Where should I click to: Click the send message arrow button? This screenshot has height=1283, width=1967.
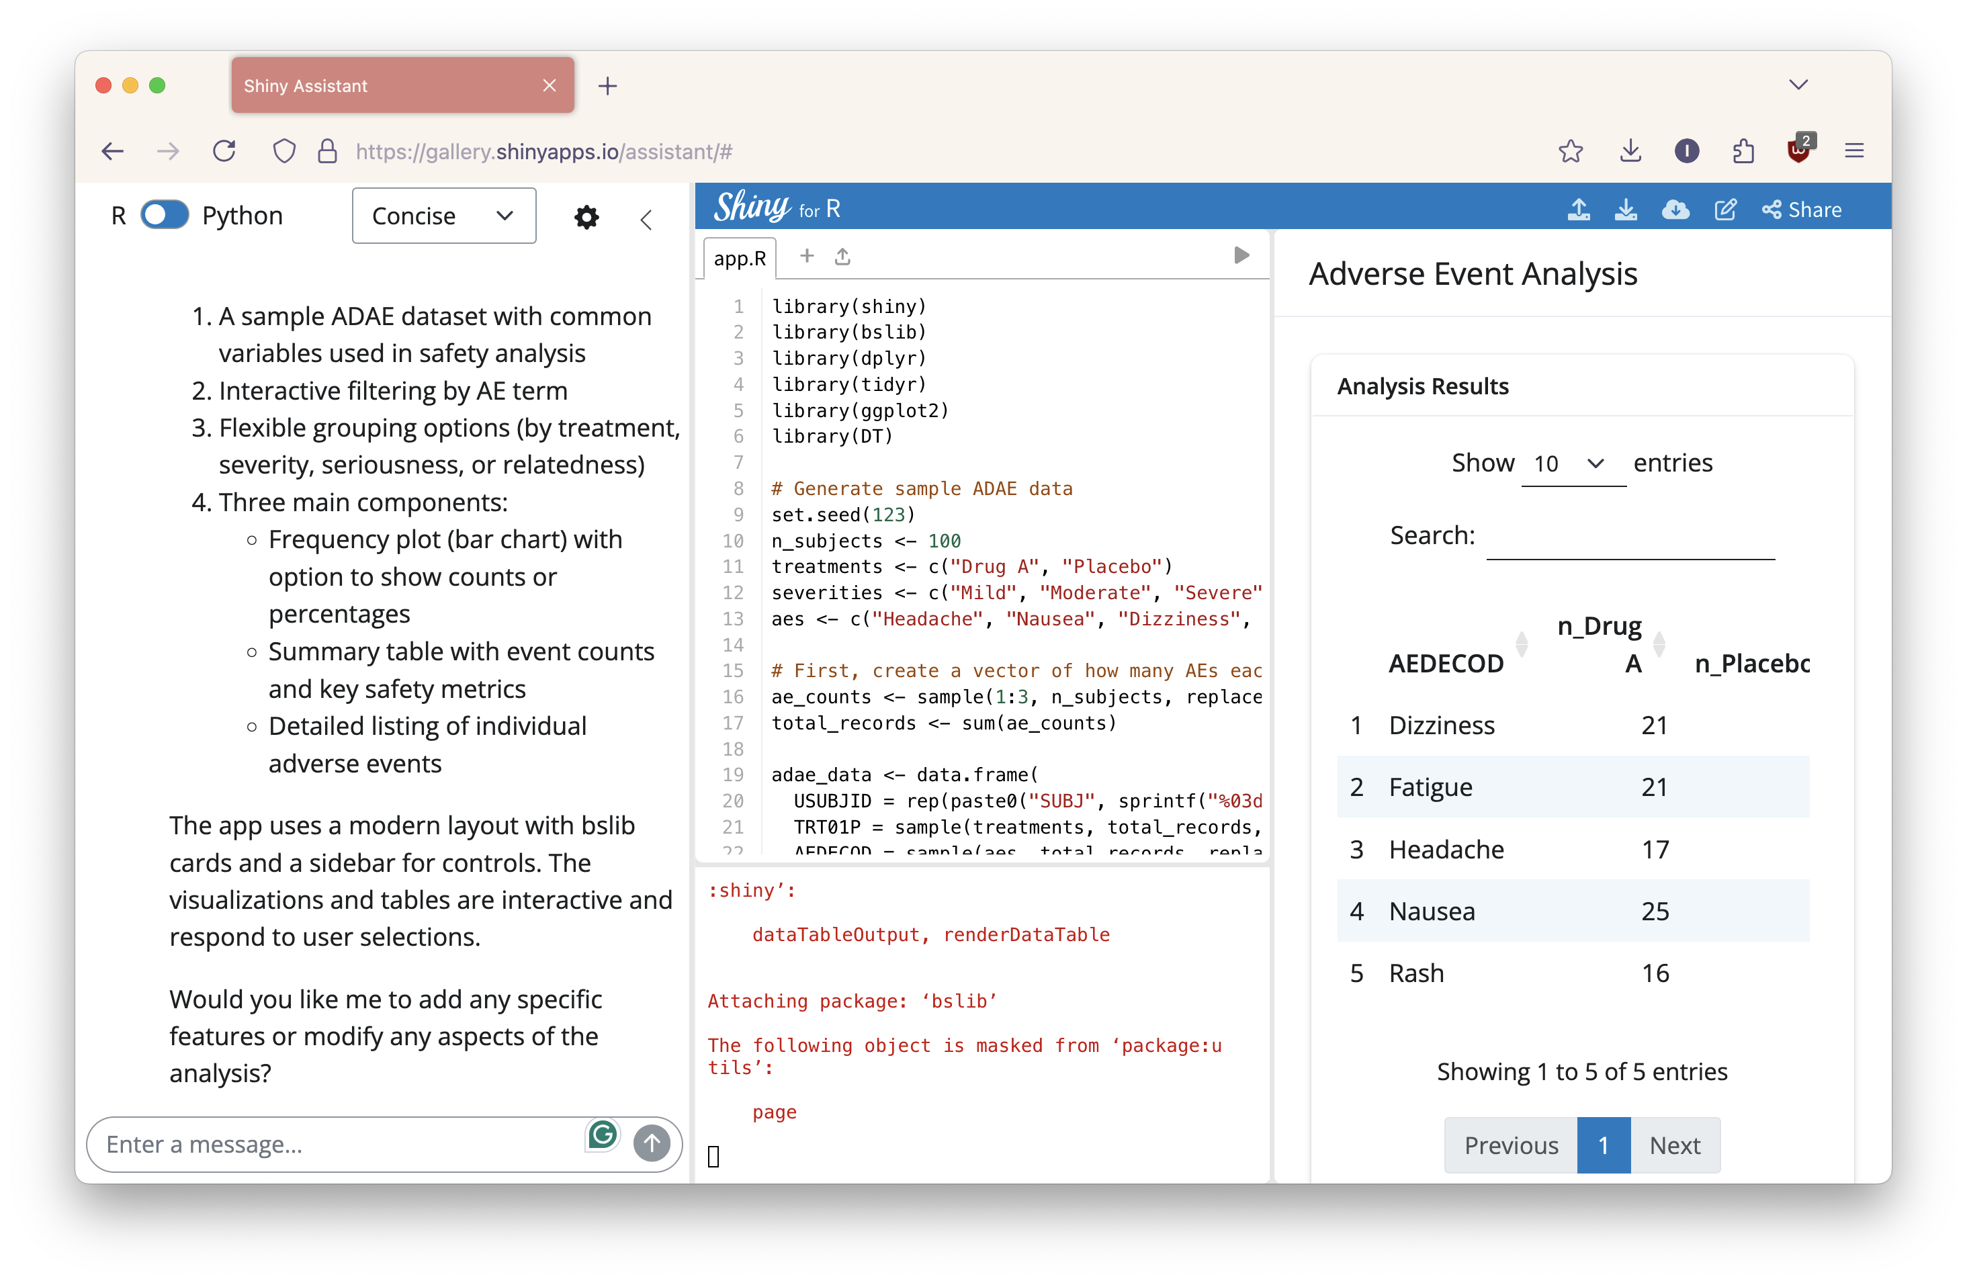point(651,1143)
